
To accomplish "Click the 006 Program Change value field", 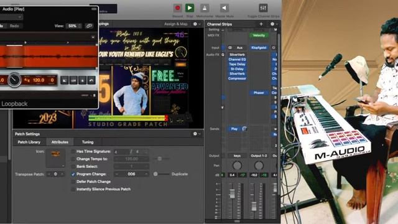I will (x=131, y=174).
